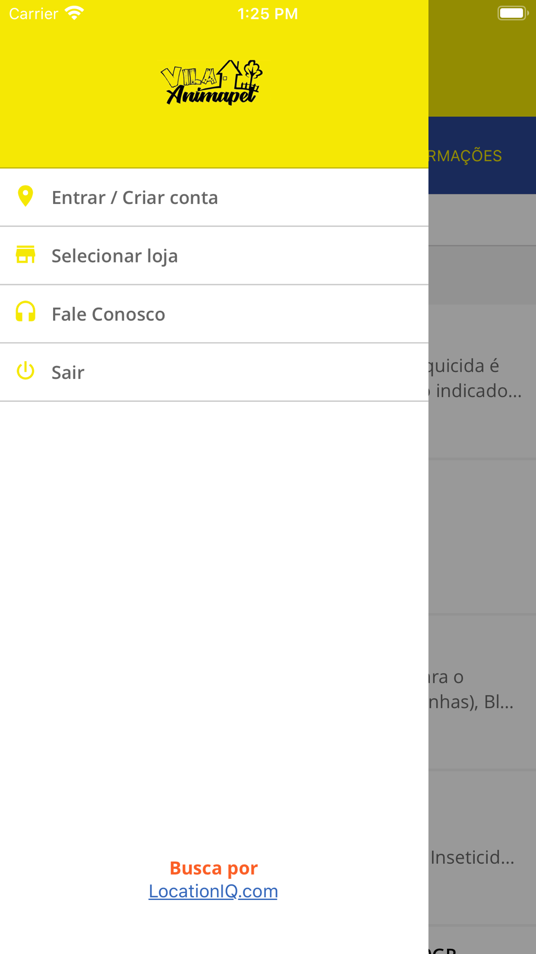Tap the dimmed product row mentioning indicado
Viewport: 536px width, 954px height.
(x=482, y=381)
